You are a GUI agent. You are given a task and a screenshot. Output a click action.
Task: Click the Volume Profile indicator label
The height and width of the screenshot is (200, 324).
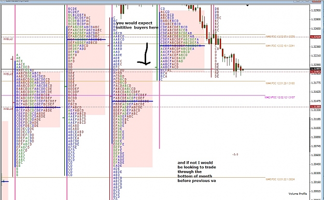(x=298, y=194)
